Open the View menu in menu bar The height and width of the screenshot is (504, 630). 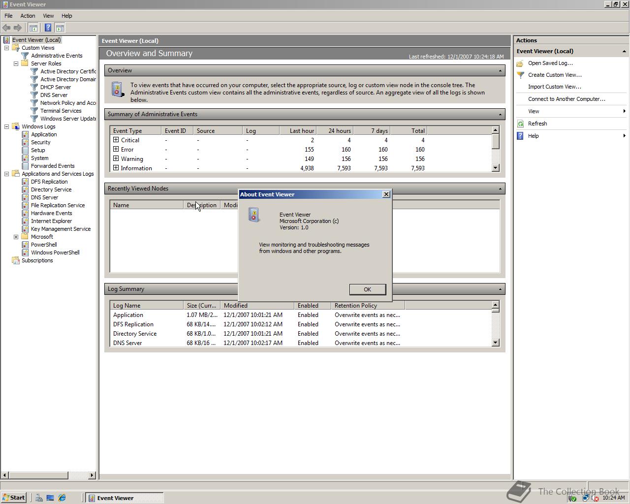point(48,16)
